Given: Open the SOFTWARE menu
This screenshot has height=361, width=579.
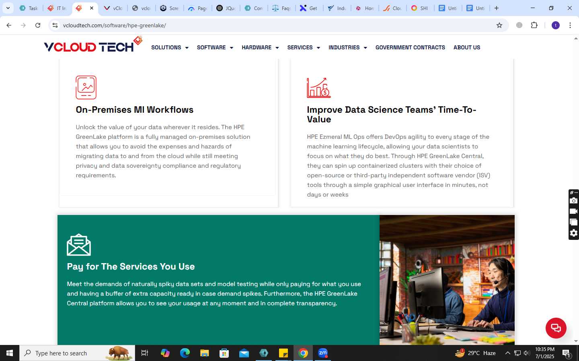Looking at the screenshot, I should click(x=211, y=47).
